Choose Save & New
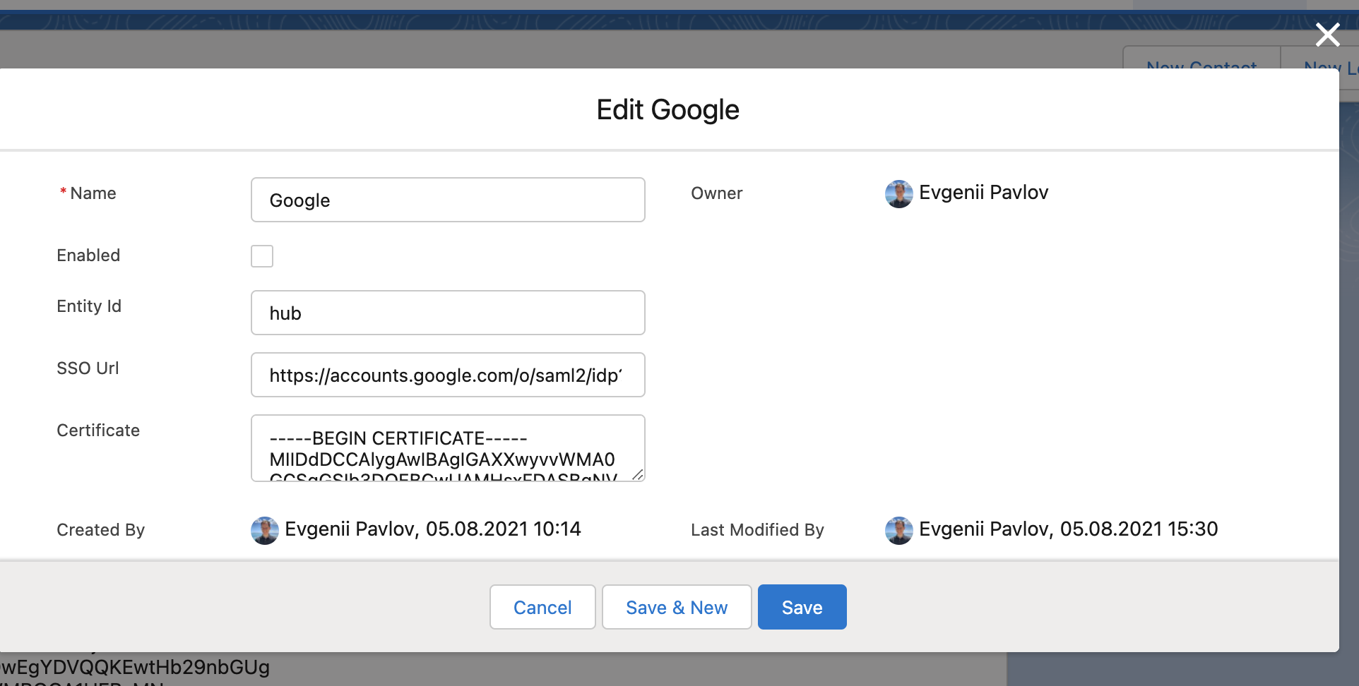1359x686 pixels. [676, 608]
